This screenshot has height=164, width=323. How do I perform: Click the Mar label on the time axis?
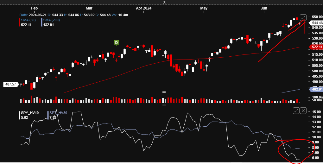click(89, 8)
